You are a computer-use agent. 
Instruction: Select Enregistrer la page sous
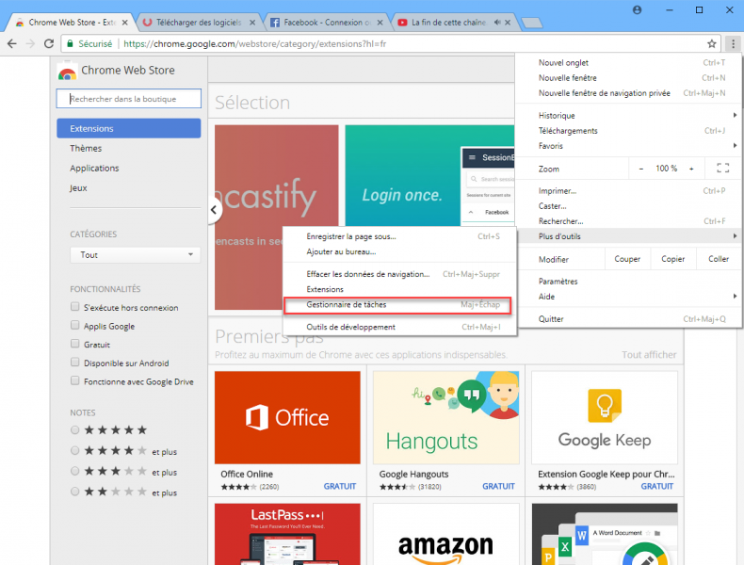click(x=399, y=236)
